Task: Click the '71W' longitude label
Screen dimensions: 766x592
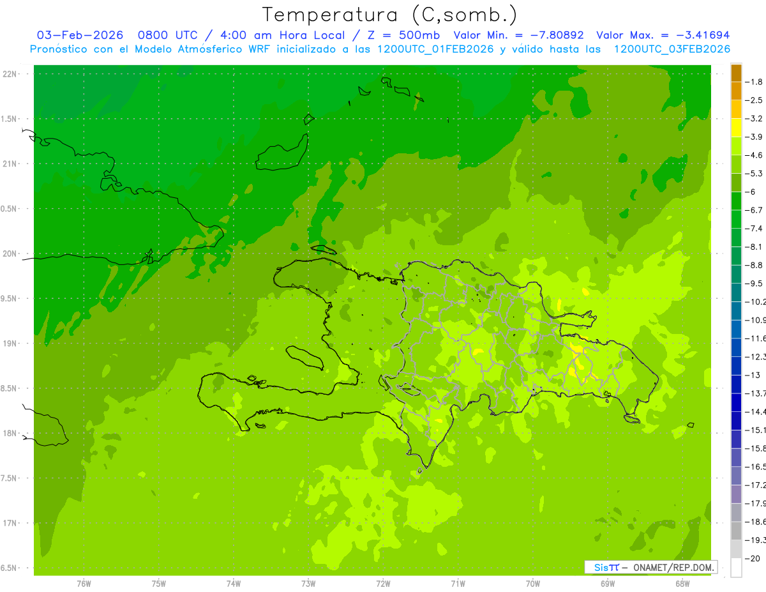Action: pos(458,584)
